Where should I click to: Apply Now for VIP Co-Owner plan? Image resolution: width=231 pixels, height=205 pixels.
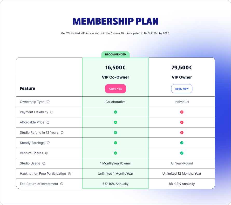tap(115, 89)
